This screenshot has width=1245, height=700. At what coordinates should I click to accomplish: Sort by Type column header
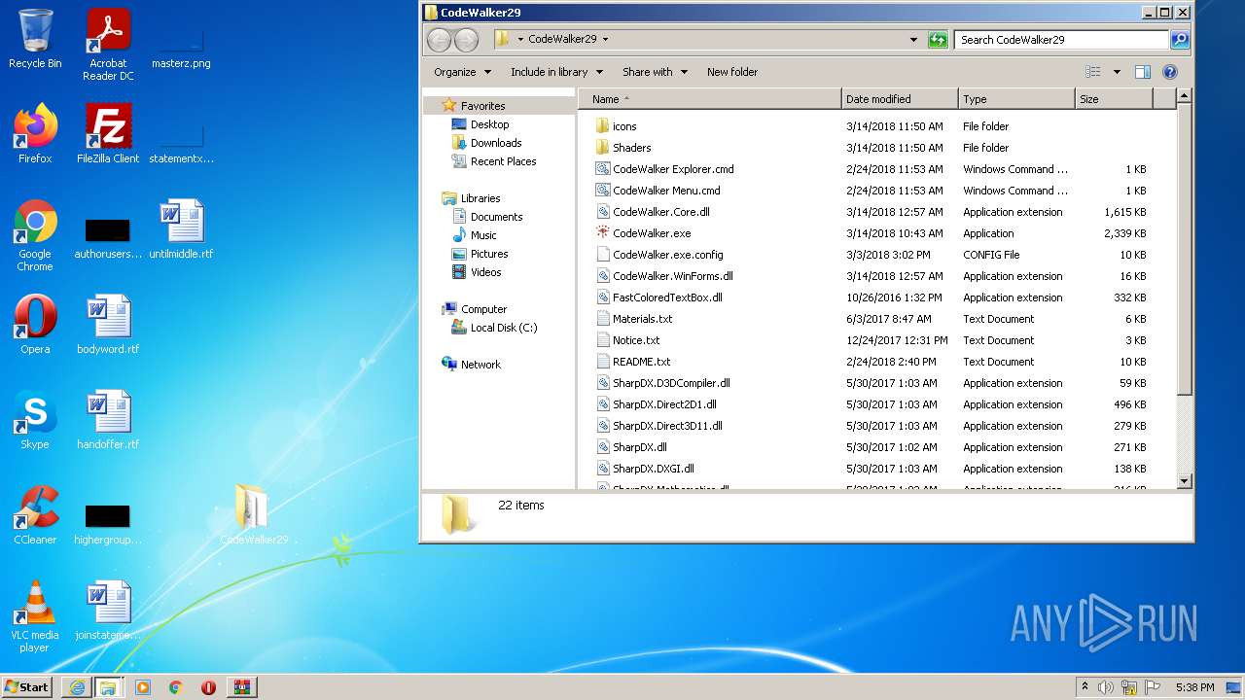point(1016,99)
